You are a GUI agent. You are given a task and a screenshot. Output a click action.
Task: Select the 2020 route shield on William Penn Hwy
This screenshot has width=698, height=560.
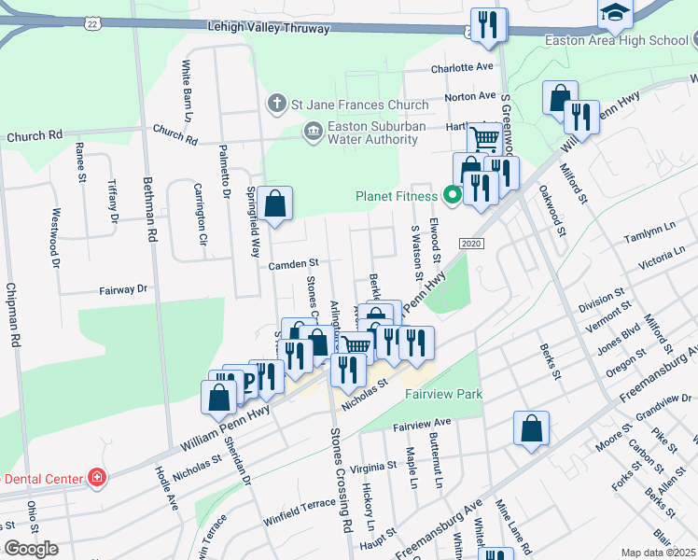[x=471, y=243]
